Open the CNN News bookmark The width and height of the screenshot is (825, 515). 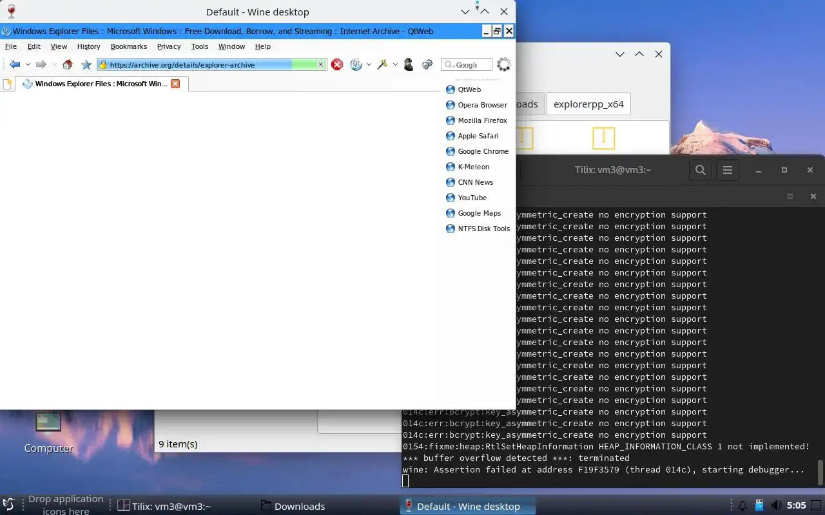point(470,182)
